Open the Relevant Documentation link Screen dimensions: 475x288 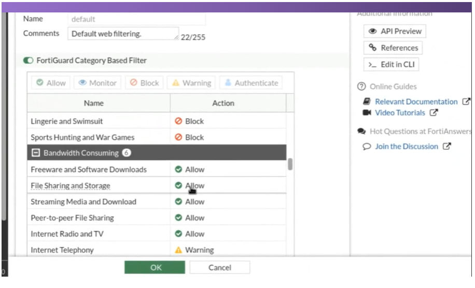pos(416,102)
